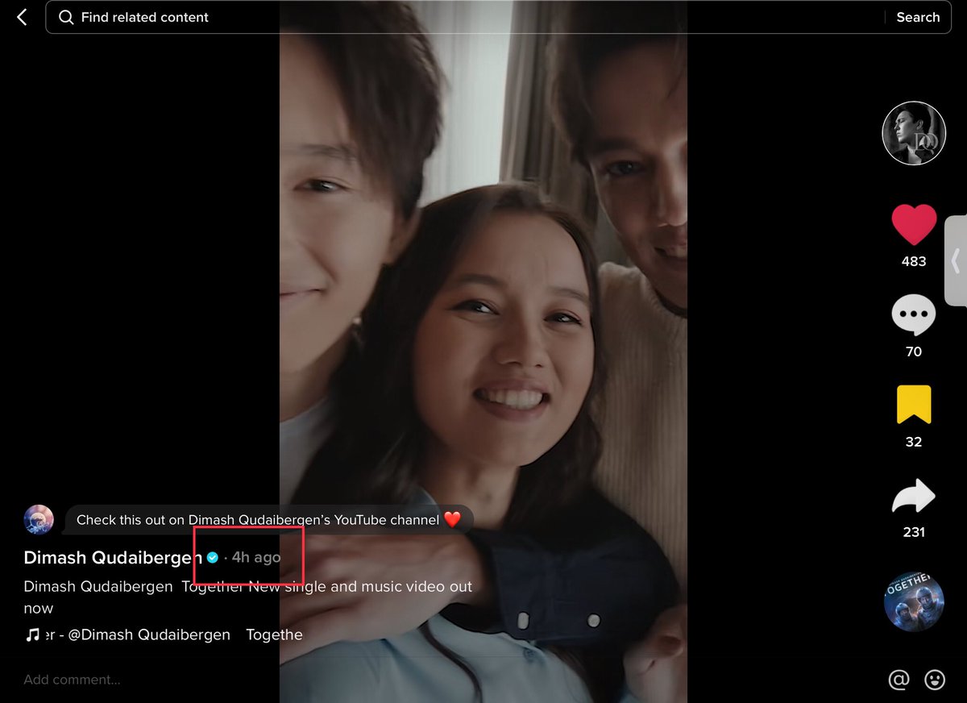Like the video with heart icon
This screenshot has height=703, width=967.
tap(914, 224)
